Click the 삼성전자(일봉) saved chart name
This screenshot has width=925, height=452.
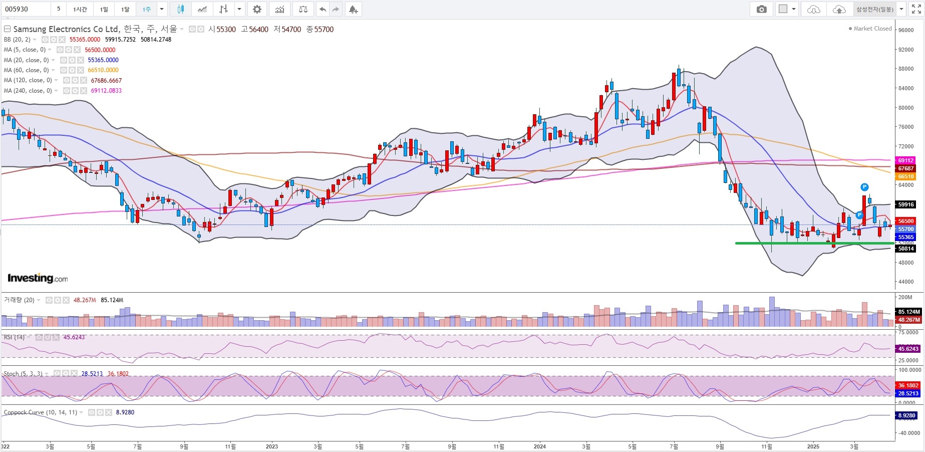pyautogui.click(x=875, y=9)
